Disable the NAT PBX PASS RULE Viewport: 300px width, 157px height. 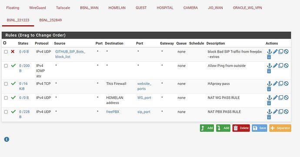pyautogui.click(x=286, y=112)
